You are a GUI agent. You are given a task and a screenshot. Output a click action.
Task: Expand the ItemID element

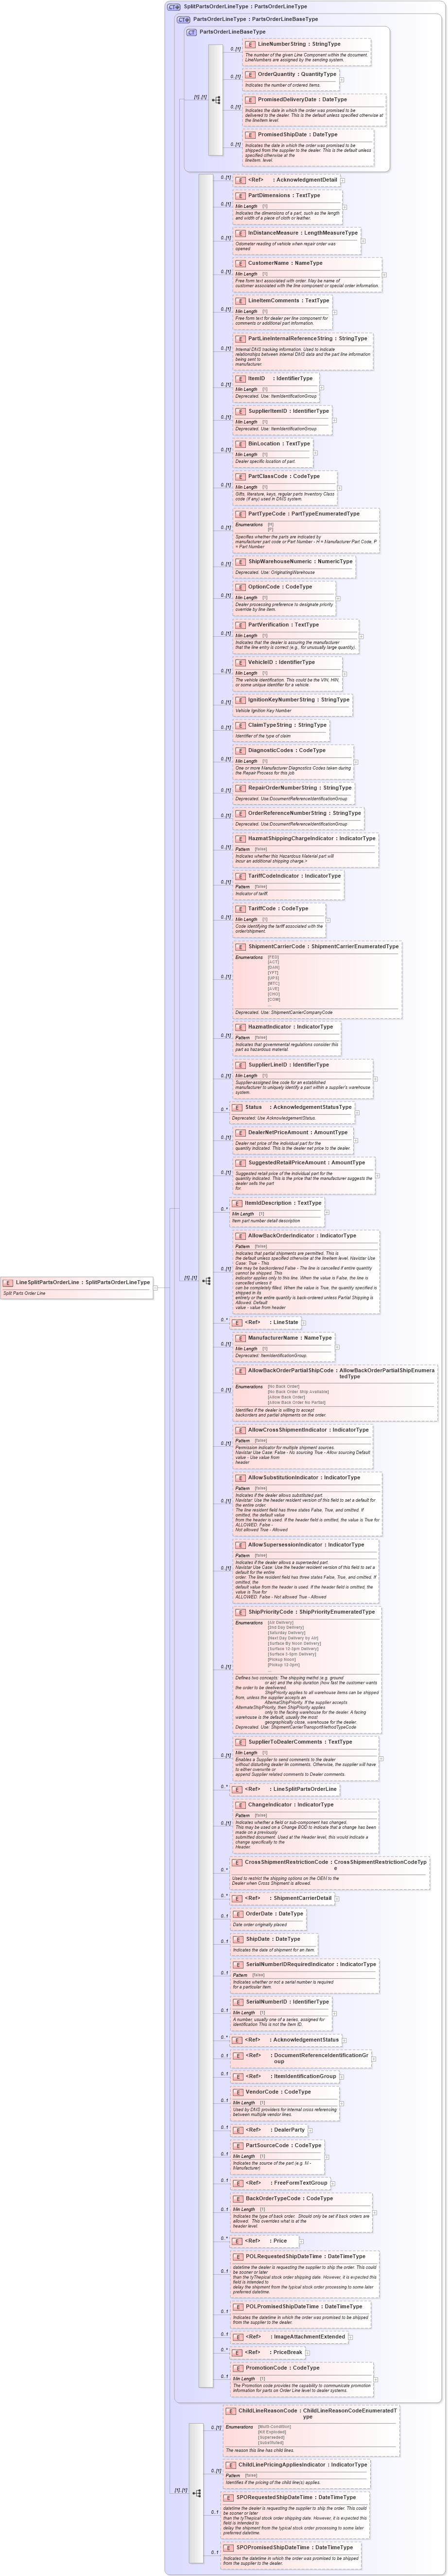click(321, 386)
